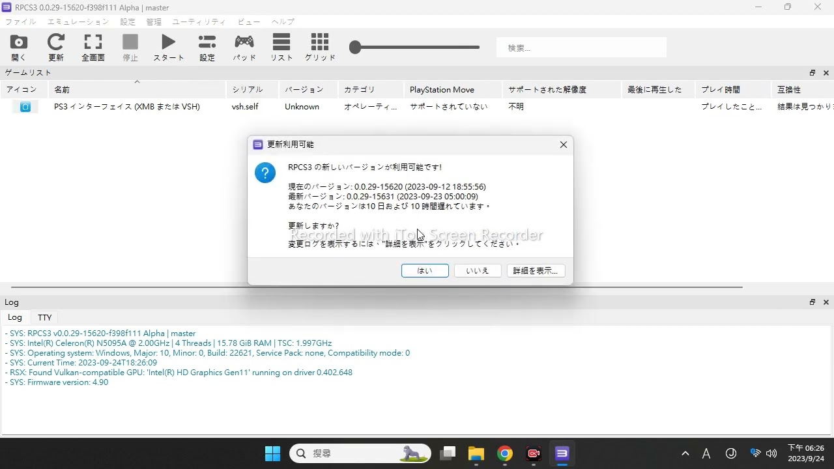
Task: Click the vsh.self serial cell
Action: [x=245, y=107]
